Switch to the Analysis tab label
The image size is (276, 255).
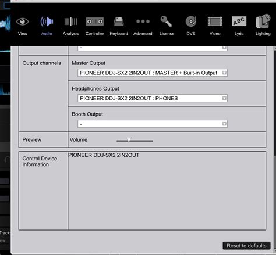70,34
